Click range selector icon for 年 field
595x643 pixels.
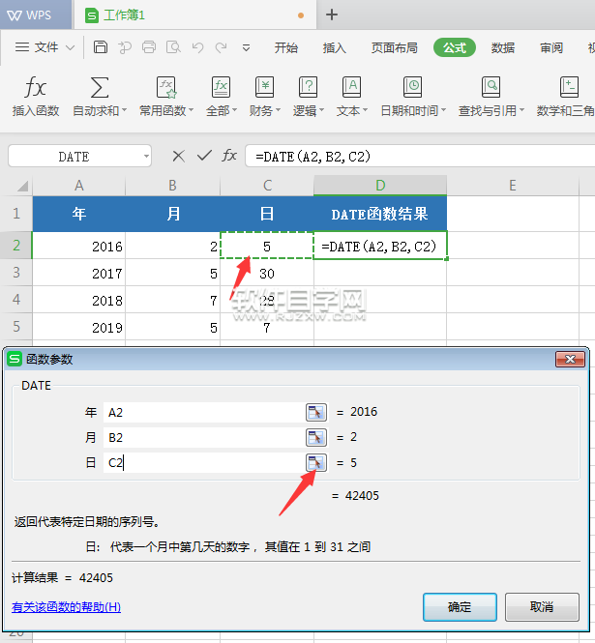coord(316,412)
